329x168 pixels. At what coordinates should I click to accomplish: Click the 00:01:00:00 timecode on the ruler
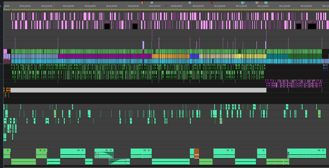[25, 6]
